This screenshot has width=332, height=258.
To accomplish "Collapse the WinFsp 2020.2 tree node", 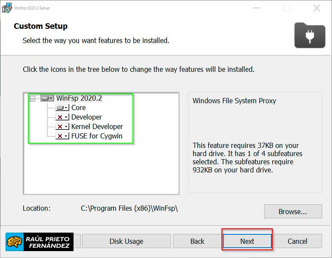I will point(32,98).
